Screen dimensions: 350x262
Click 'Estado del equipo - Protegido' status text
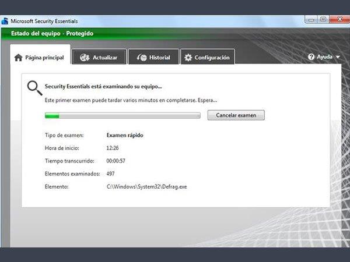coord(52,33)
